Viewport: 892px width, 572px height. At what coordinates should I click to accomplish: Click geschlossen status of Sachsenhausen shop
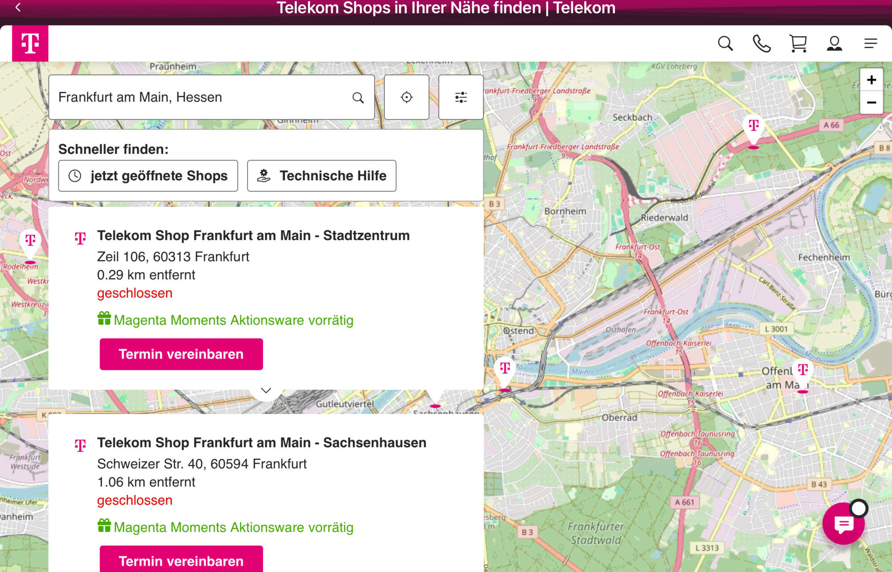coord(135,500)
